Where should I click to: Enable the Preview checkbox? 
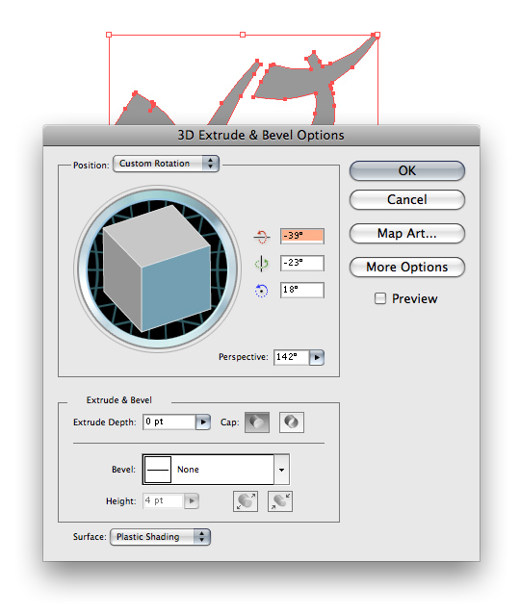[379, 298]
